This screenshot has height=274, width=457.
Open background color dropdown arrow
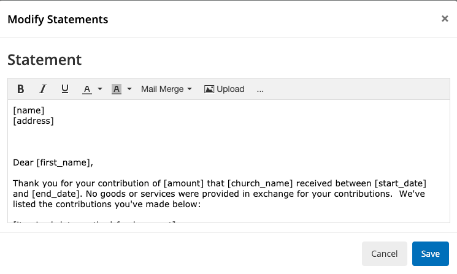[x=129, y=89]
